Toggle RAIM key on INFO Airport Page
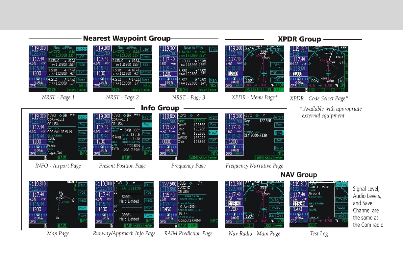403x261 pixels. (63, 158)
